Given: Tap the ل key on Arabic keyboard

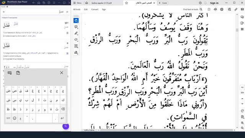Looking at the screenshot, I should (33, 100).
